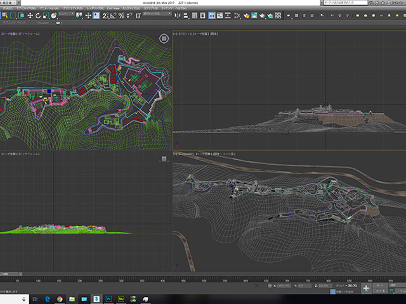
Task: Select the Select by Name tool
Action: tap(4, 16)
